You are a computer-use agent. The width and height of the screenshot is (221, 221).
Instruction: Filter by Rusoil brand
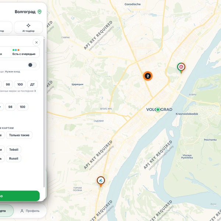(x=14, y=158)
